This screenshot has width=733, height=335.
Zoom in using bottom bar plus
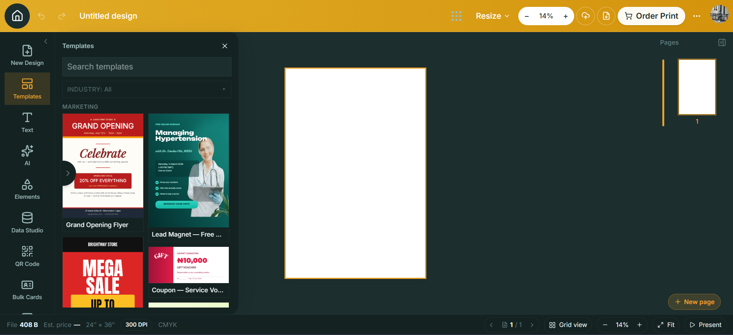639,325
